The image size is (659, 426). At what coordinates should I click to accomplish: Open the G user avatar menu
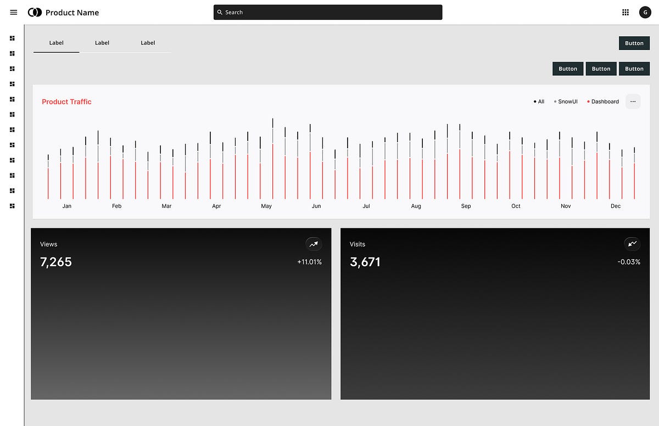pyautogui.click(x=645, y=12)
